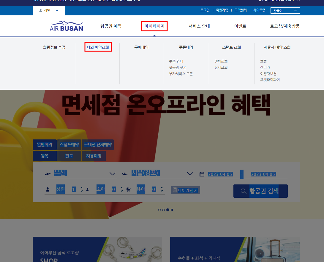Open the calendar icon for travel dates
The image size is (324, 262).
(x=202, y=174)
